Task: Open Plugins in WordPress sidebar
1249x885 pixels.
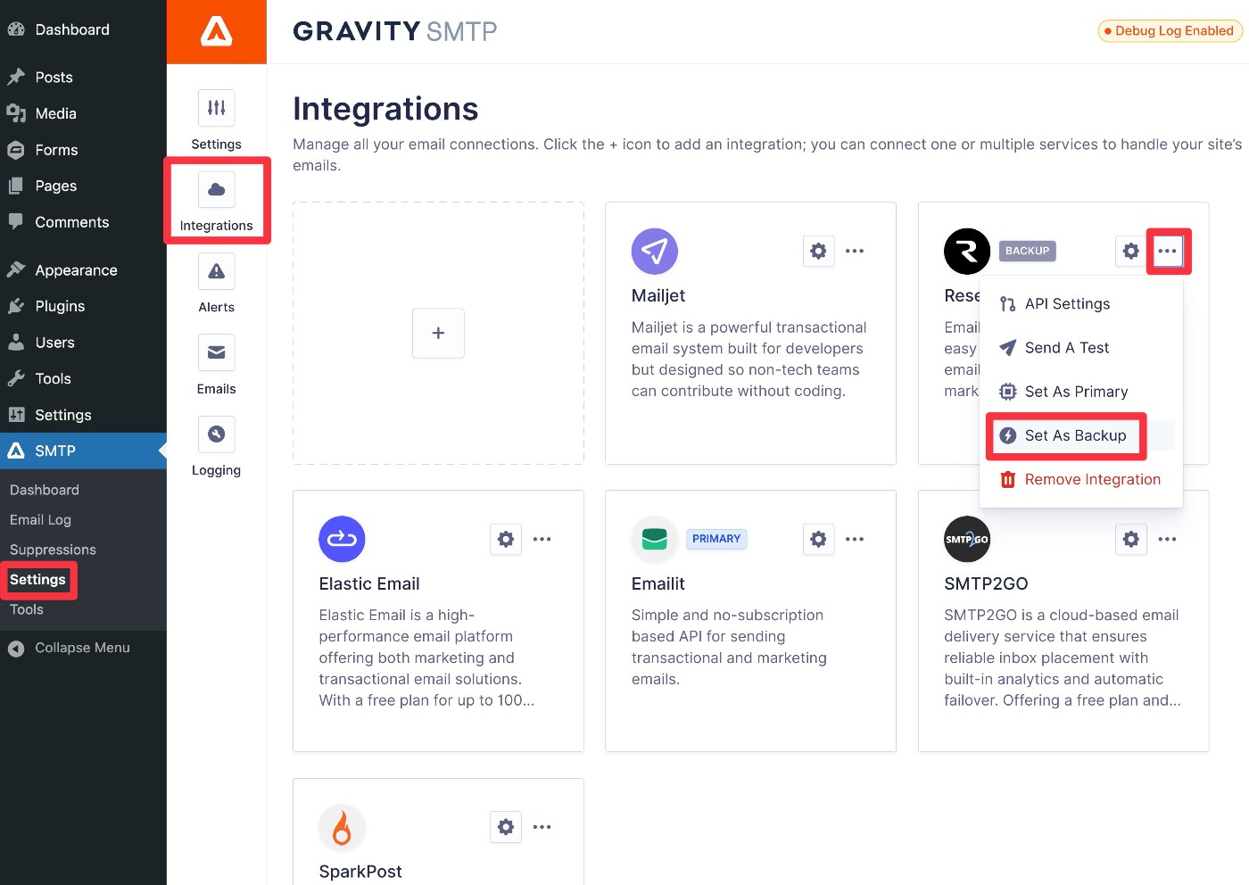Action: pos(60,306)
